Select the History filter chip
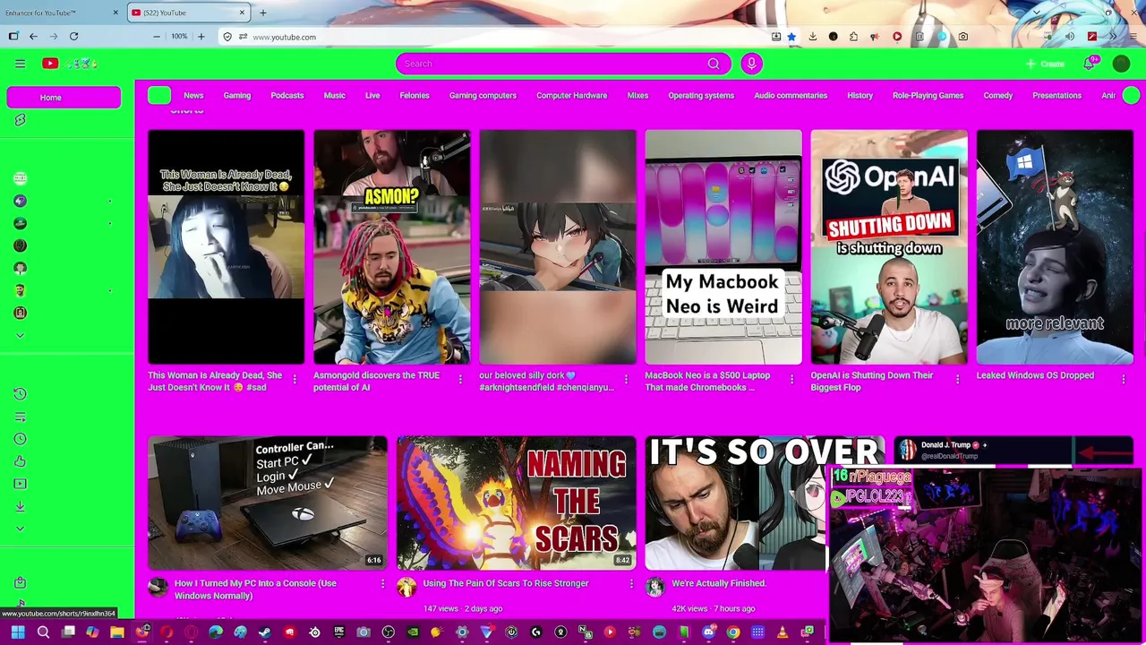 pos(859,96)
